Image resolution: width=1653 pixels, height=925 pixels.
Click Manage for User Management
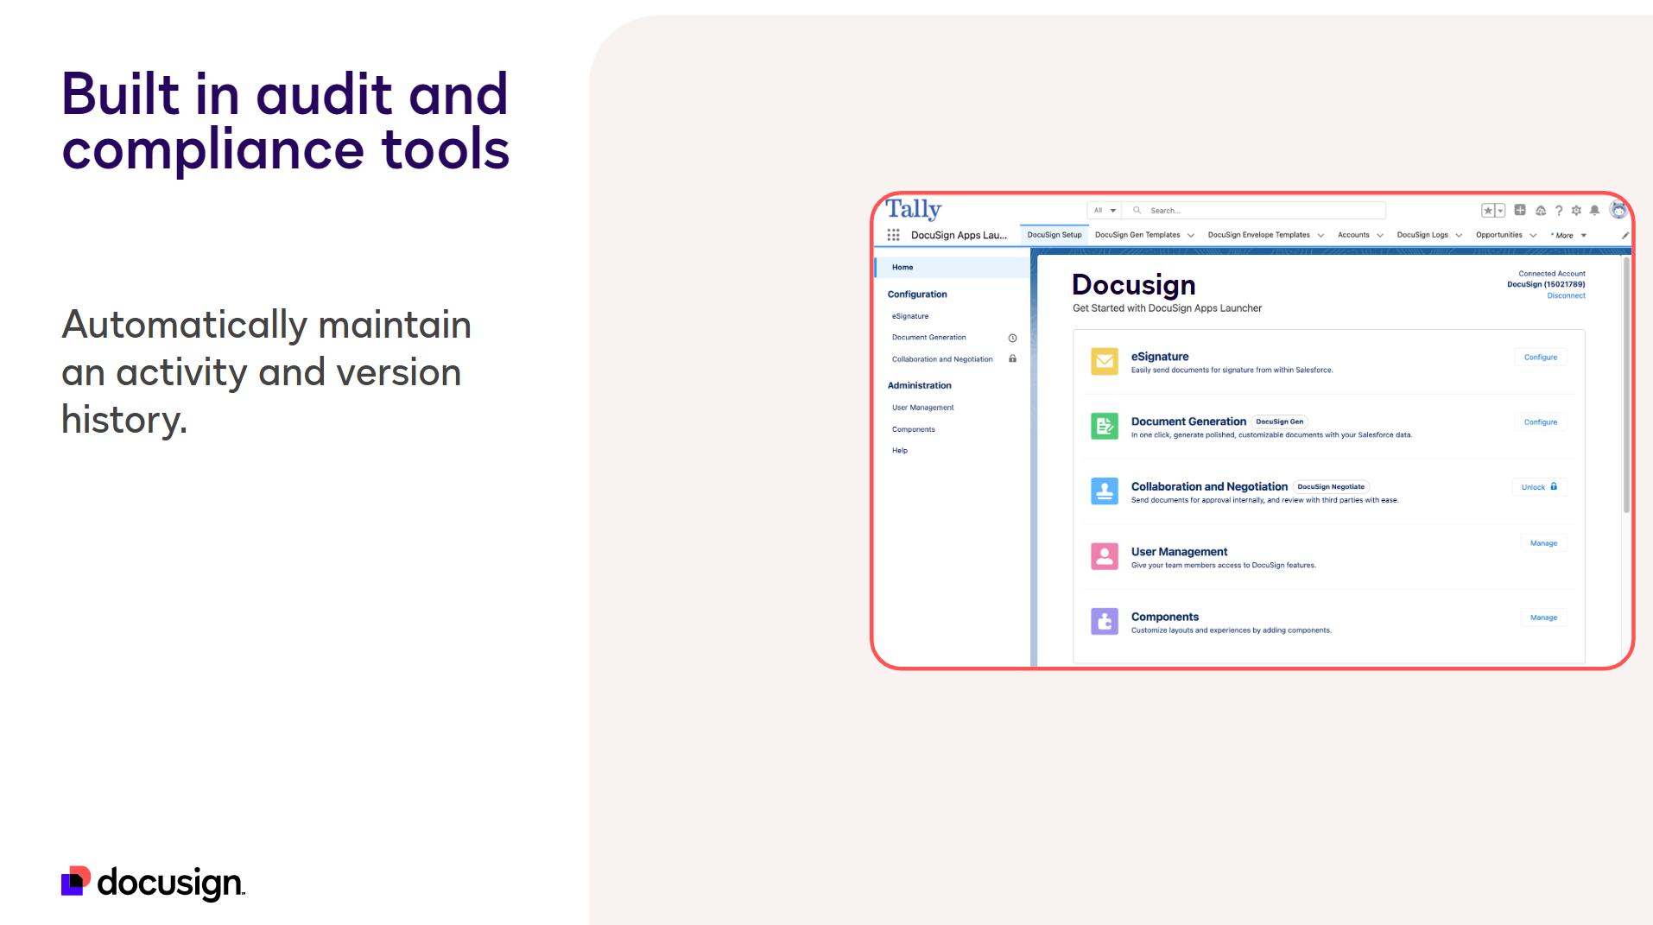pos(1543,543)
